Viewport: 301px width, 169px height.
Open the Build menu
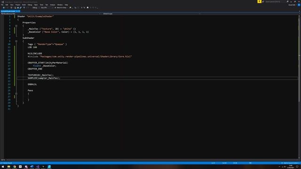coord(24,5)
